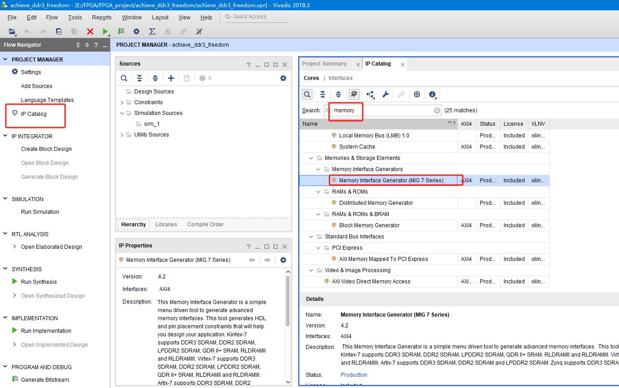Close the IP Catalog tab

coord(403,65)
